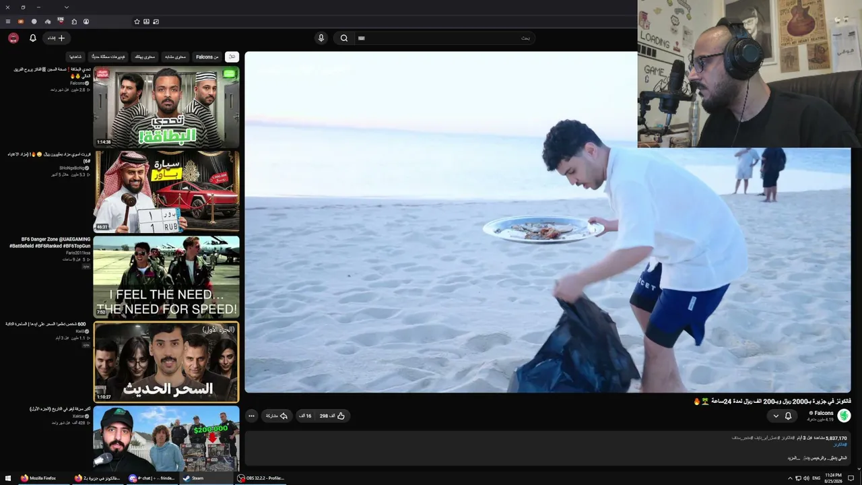Viewport: 862px width, 485px height.
Task: Open the BF6 Danger Zone video title
Action: click(50, 243)
